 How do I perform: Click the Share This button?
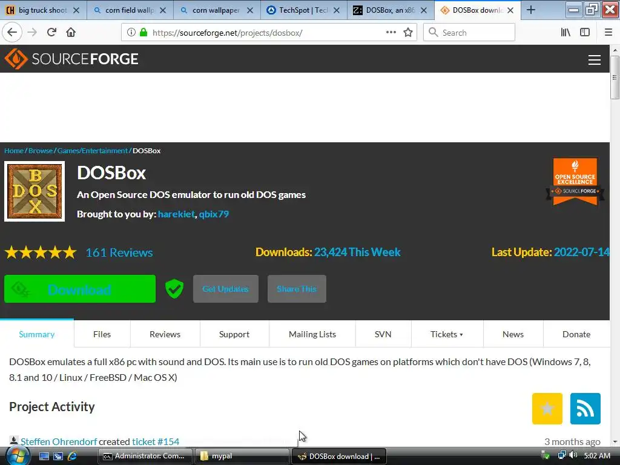click(297, 289)
